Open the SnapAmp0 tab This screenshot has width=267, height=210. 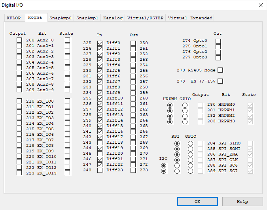coord(60,18)
